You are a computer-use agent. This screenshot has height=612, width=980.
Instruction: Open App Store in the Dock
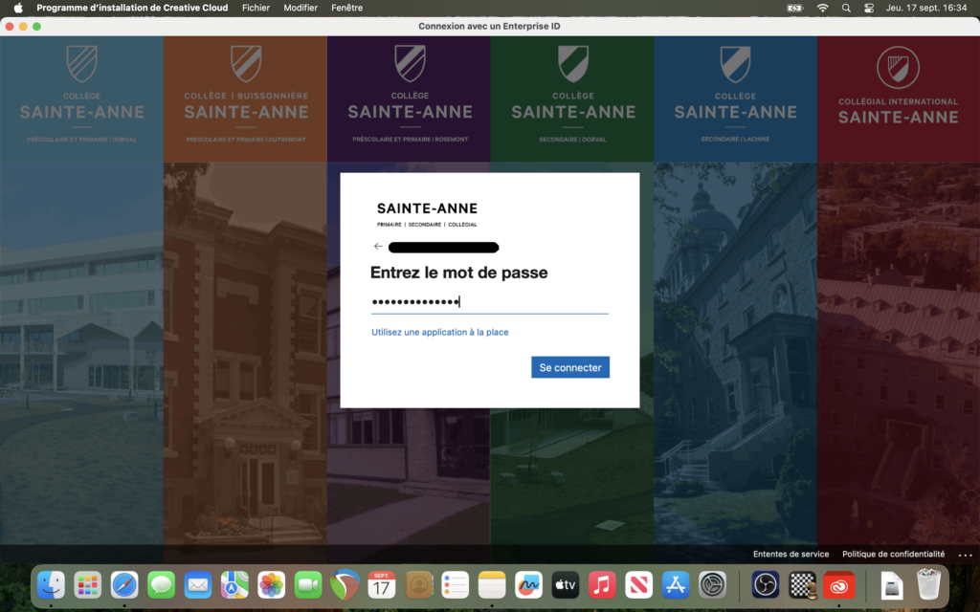676,585
